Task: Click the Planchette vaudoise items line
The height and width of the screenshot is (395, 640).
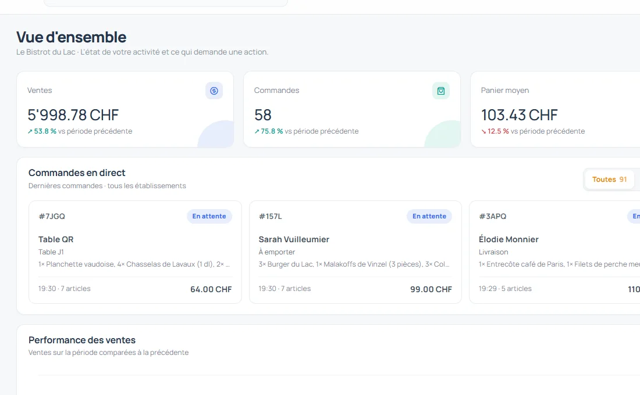Action: [134, 264]
